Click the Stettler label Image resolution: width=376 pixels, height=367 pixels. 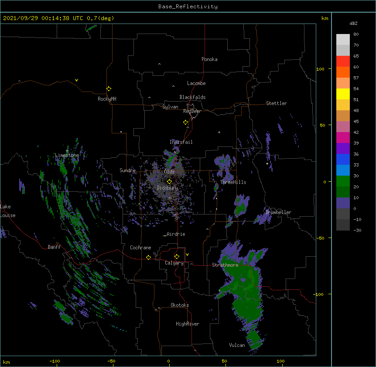277,103
